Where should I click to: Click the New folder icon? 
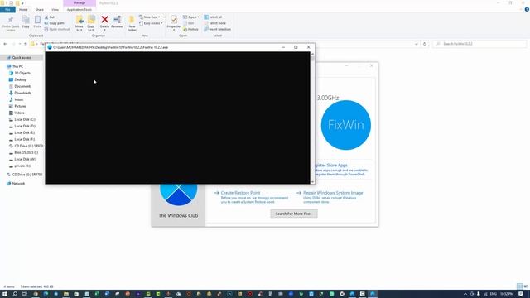click(132, 20)
